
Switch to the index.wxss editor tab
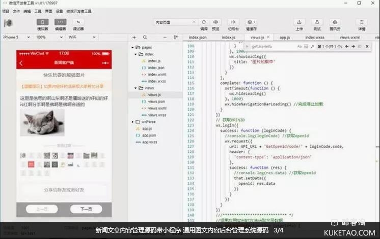pos(315,38)
